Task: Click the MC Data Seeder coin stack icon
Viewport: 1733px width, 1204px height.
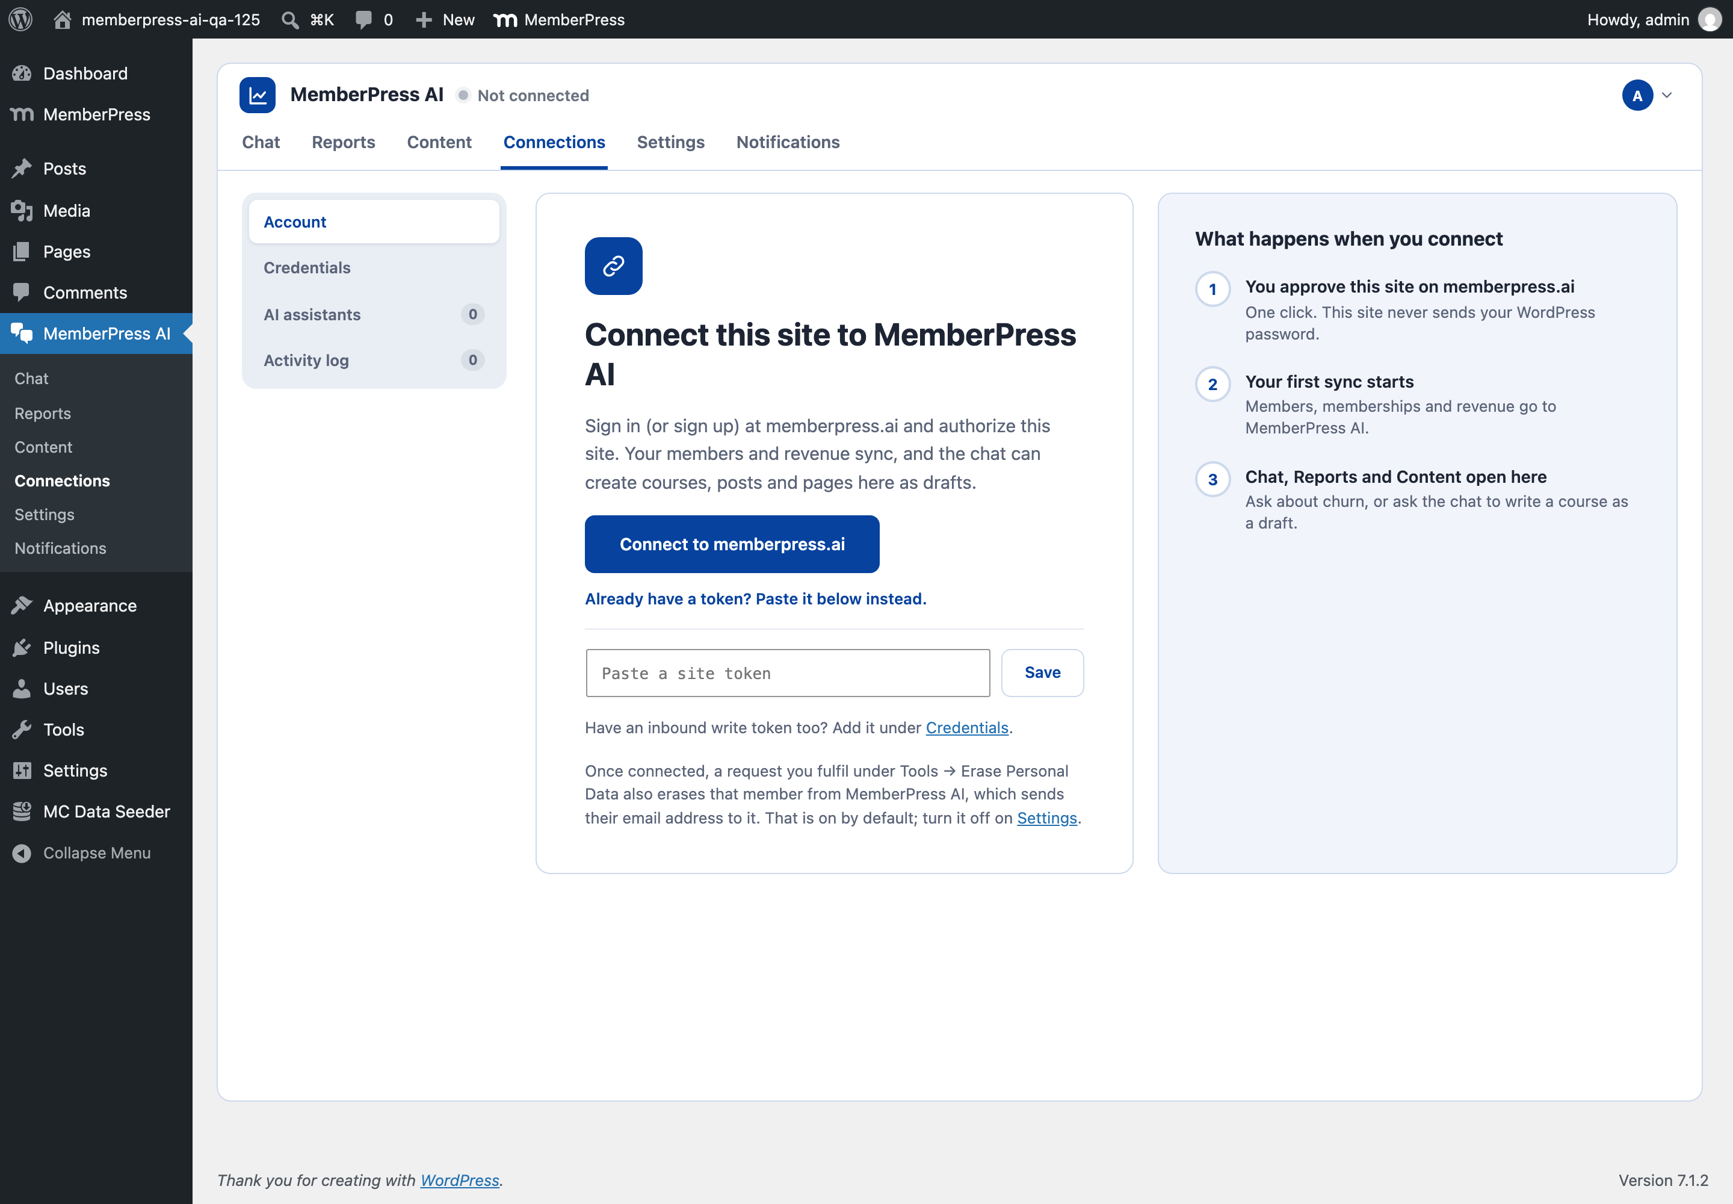Action: pos(22,811)
